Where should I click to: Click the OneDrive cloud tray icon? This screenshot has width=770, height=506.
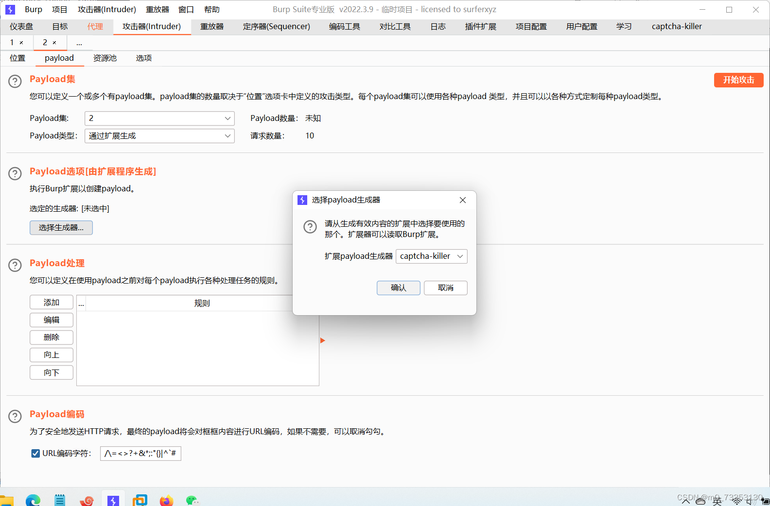click(x=700, y=501)
